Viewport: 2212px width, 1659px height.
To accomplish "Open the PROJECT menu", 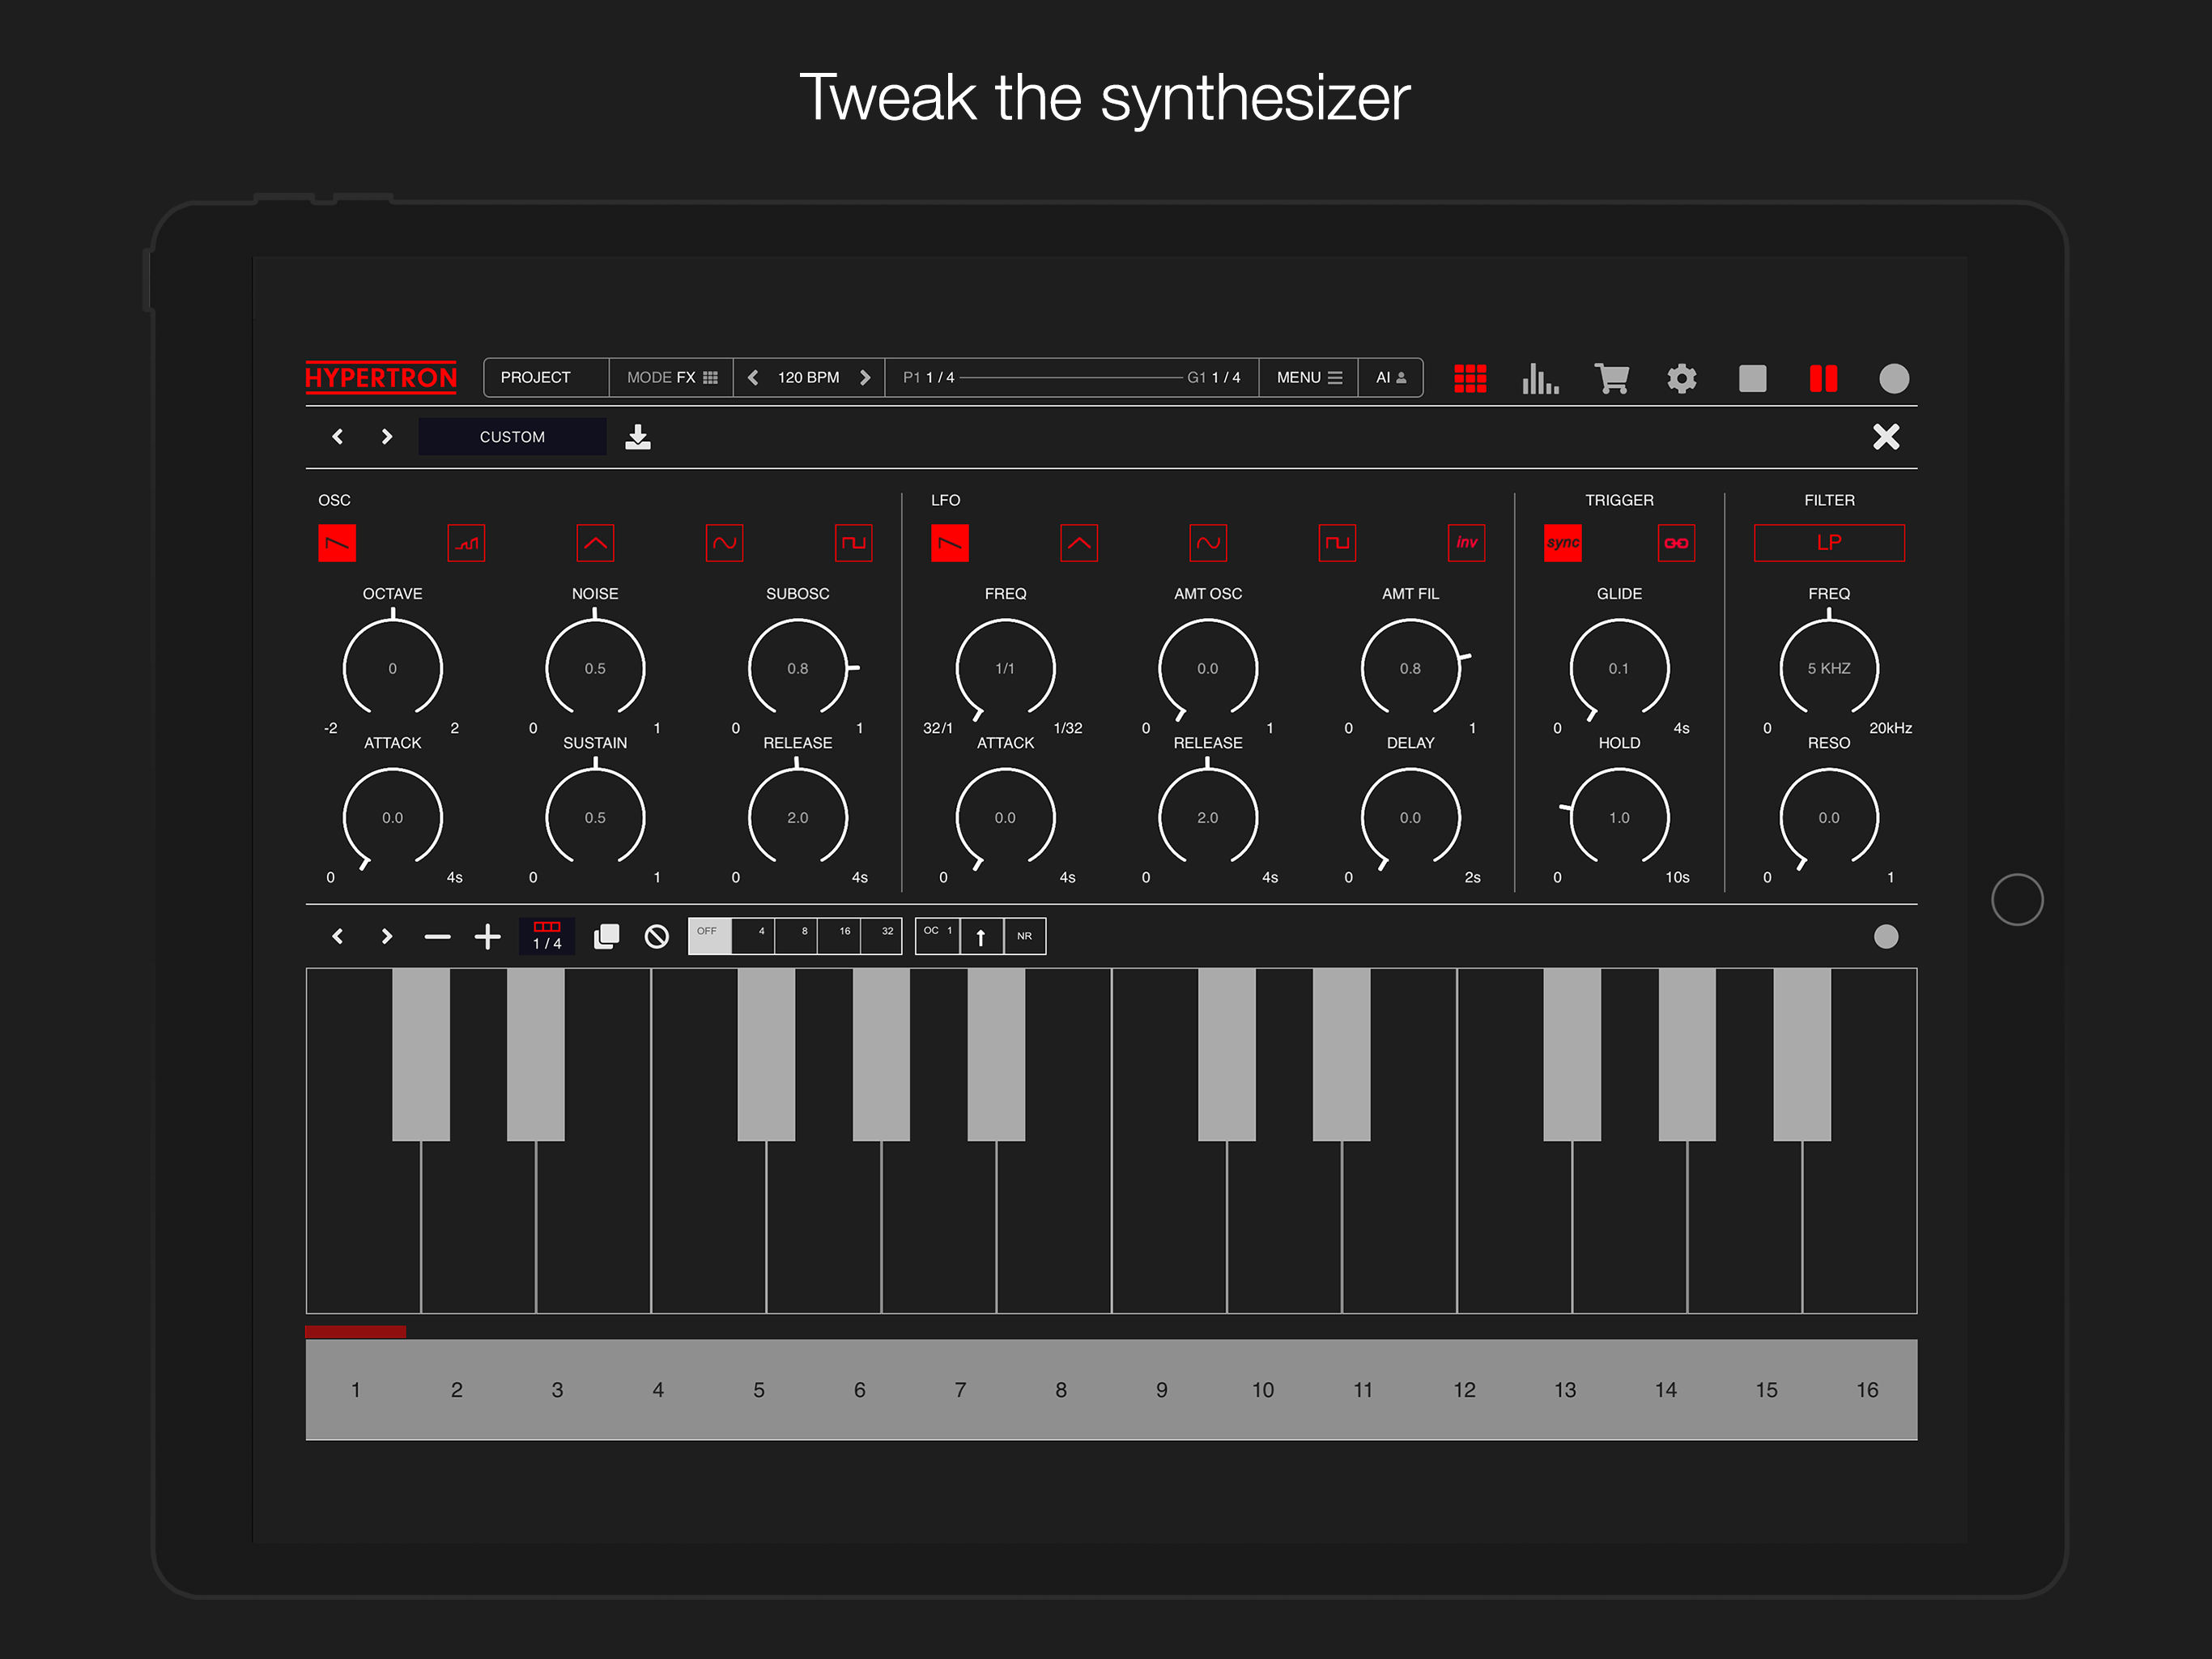I will tap(536, 378).
